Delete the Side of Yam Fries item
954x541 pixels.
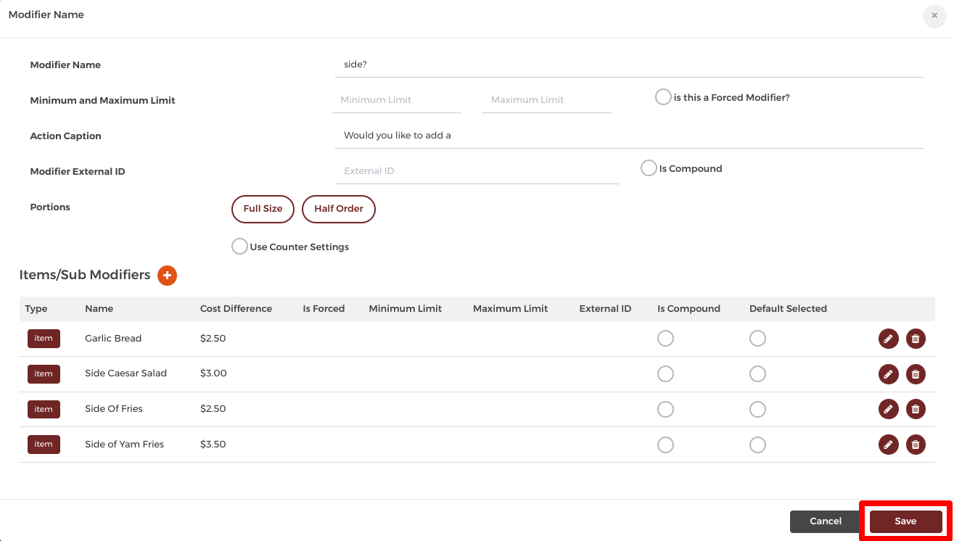click(x=916, y=445)
